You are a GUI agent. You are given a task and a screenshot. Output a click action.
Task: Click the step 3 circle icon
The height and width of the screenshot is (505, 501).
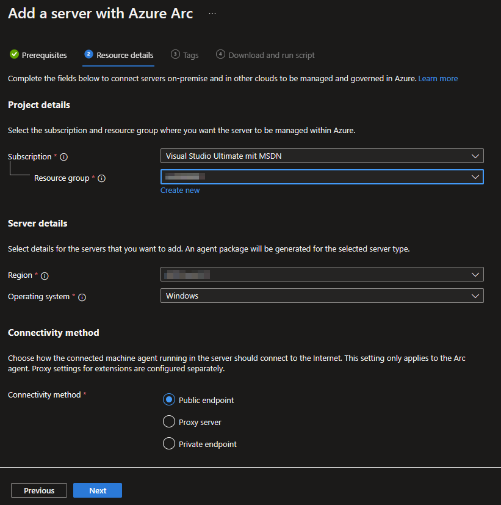(x=175, y=54)
